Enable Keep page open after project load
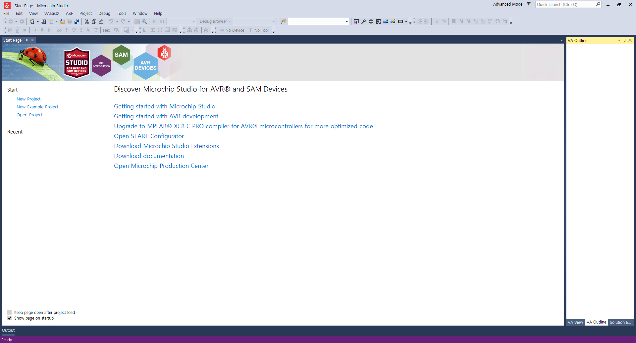Image resolution: width=636 pixels, height=343 pixels. tap(10, 313)
